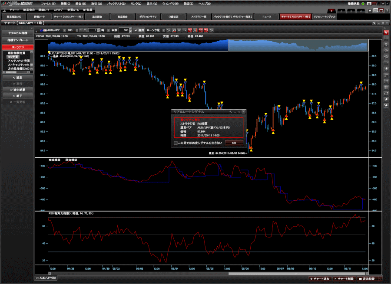Switch to the ニュース tab

[x=266, y=16]
